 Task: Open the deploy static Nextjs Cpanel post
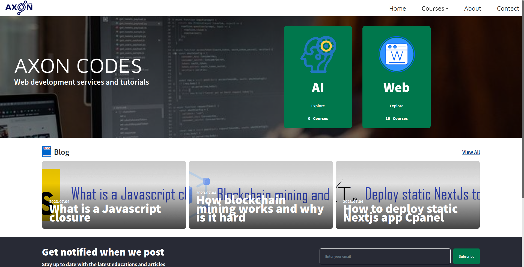407,195
